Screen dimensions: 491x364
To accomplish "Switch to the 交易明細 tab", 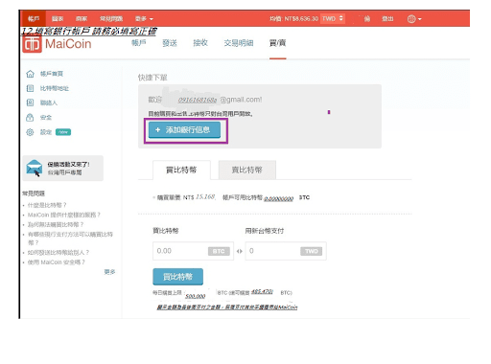I will coord(239,43).
